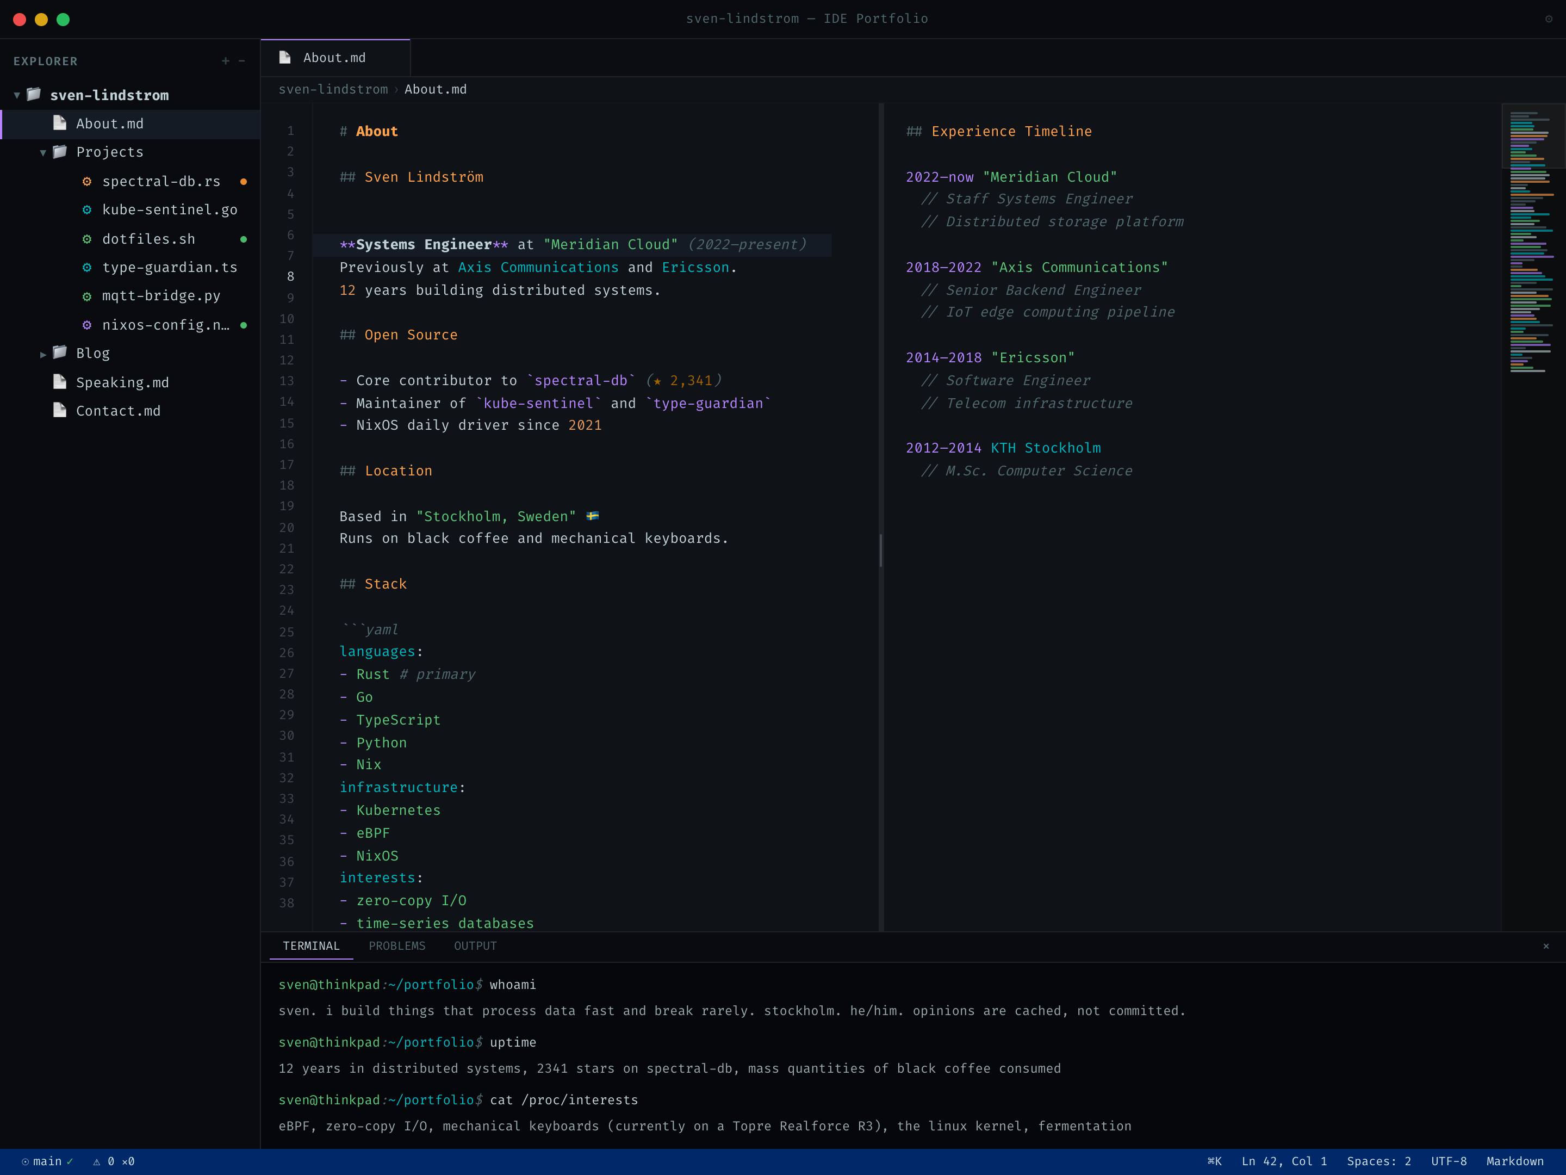Click the document icon on the About.md tab
This screenshot has width=1566, height=1175.
point(284,57)
